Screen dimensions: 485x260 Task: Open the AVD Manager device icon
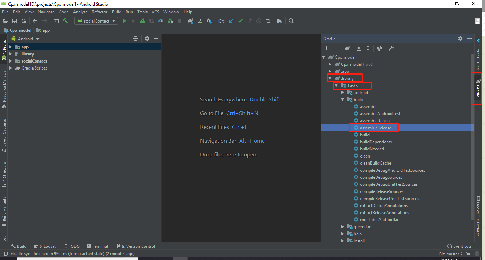pyautogui.click(x=200, y=21)
